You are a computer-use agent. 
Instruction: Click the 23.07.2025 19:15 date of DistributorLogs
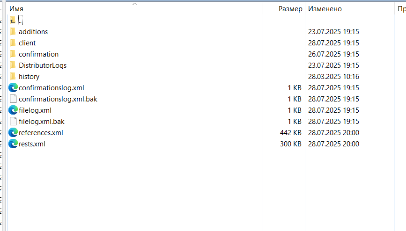point(333,65)
